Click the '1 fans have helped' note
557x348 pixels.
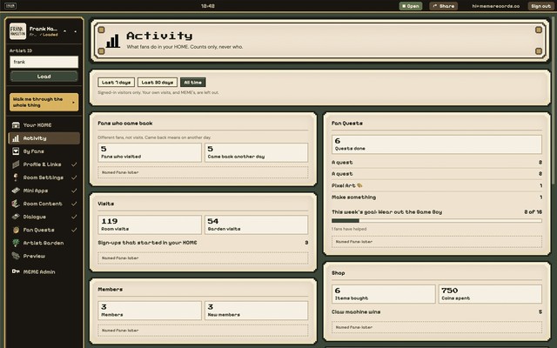click(x=349, y=229)
